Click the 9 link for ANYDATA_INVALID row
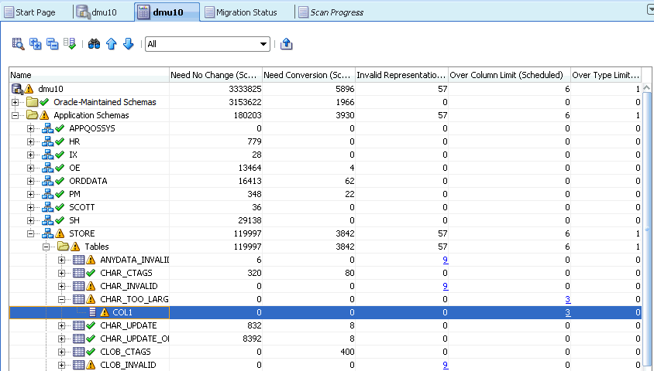The height and width of the screenshot is (371, 654). tap(446, 260)
